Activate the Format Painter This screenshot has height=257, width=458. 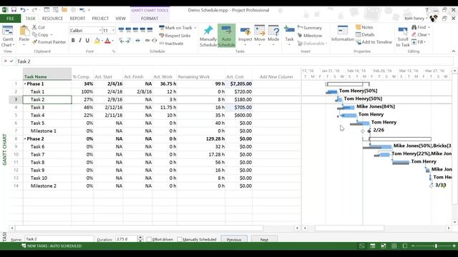49,42
